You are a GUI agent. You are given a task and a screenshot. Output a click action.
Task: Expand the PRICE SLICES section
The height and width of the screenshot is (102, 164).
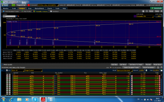(x=3, y=65)
